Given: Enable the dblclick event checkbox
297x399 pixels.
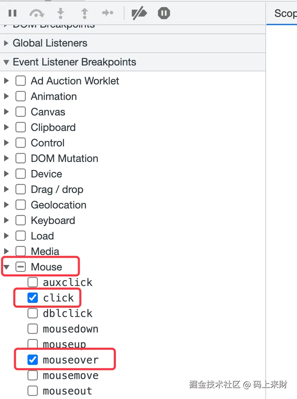Looking at the screenshot, I should [33, 314].
